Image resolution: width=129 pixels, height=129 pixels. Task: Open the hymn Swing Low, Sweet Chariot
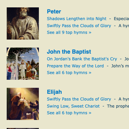tap(73, 106)
